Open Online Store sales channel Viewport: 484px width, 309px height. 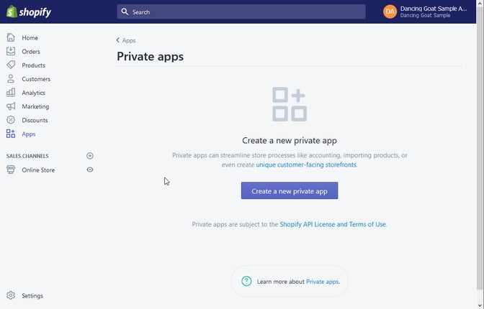(x=38, y=170)
